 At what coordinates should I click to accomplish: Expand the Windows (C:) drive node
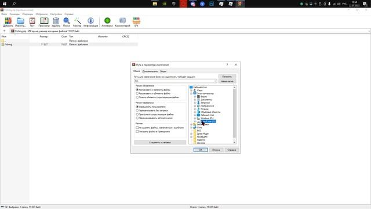[x=195, y=118]
